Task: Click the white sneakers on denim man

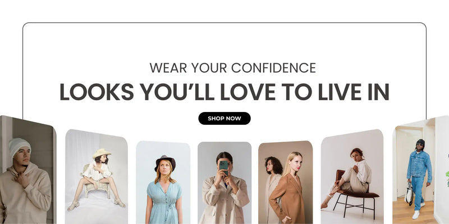Action: (418, 212)
